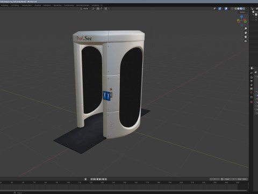
Task: Open overlays options dropdown arrow
Action: pyautogui.click(x=229, y=9)
